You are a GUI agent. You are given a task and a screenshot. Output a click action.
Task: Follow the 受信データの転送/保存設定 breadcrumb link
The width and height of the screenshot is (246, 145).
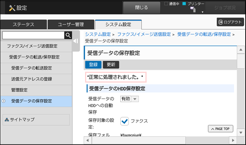pyautogui.click(x=204, y=34)
